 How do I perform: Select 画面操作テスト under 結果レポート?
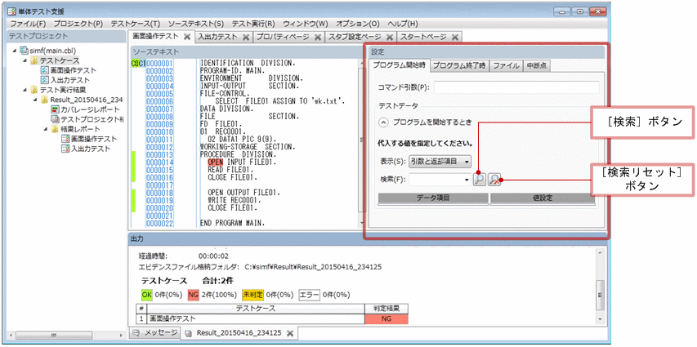[x=93, y=139]
